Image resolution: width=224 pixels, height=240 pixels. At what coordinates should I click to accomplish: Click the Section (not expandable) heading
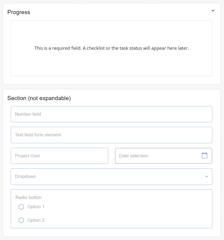click(x=39, y=98)
